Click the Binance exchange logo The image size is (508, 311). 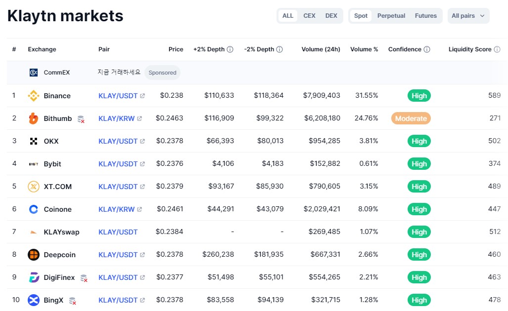pyautogui.click(x=33, y=96)
